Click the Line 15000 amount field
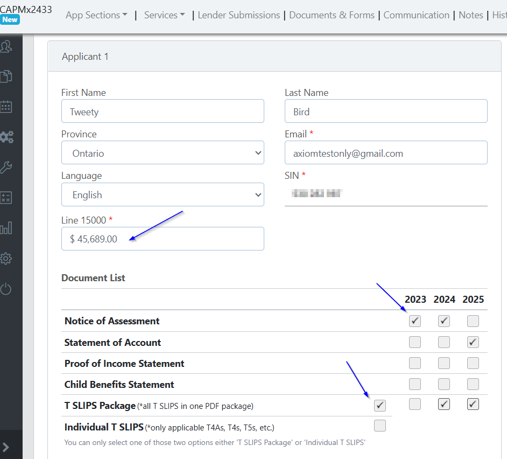The width and height of the screenshot is (507, 459). coord(163,239)
